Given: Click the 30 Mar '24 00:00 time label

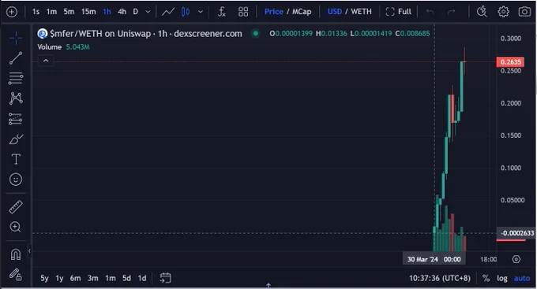Looking at the screenshot, I should point(434,259).
